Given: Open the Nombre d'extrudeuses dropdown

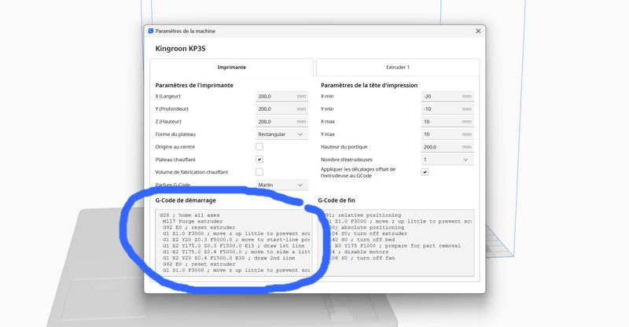Looking at the screenshot, I should pyautogui.click(x=447, y=160).
